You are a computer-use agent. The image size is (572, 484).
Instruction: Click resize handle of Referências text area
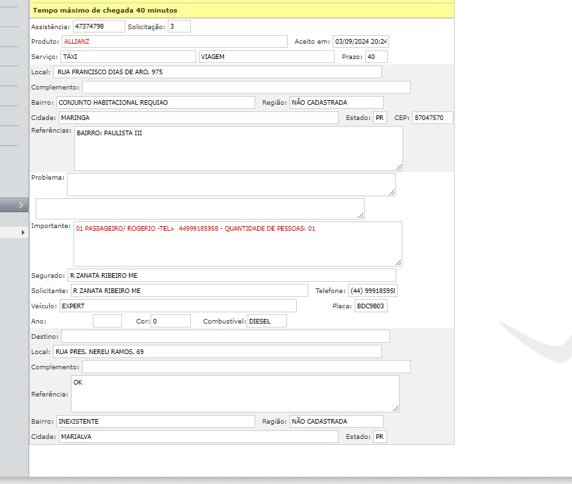(x=398, y=166)
